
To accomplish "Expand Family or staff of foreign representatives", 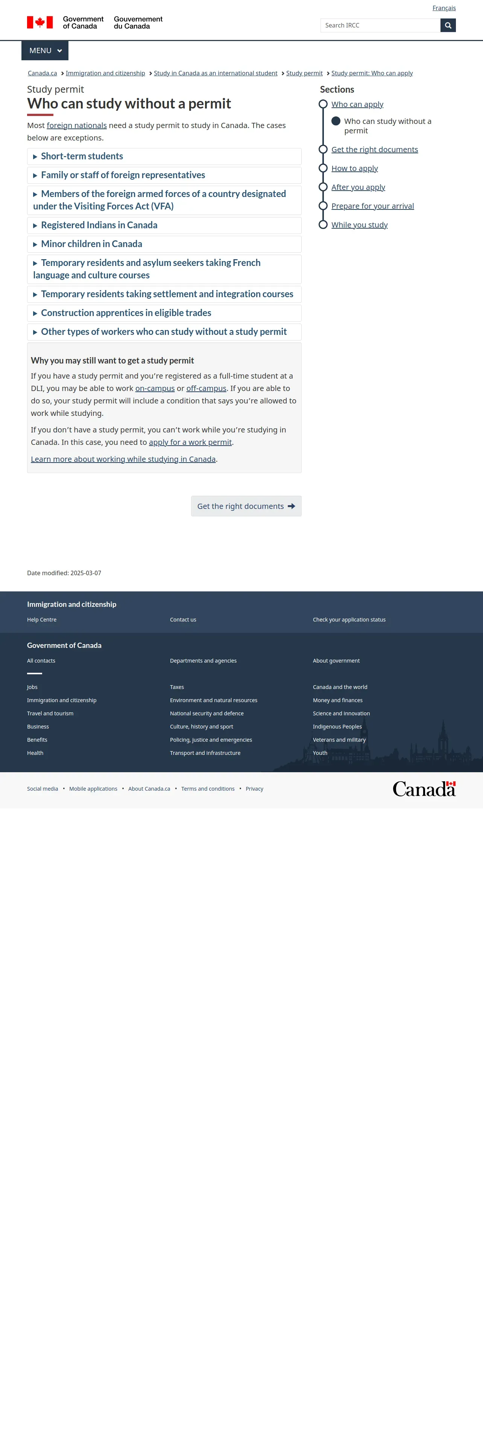I will tap(164, 175).
